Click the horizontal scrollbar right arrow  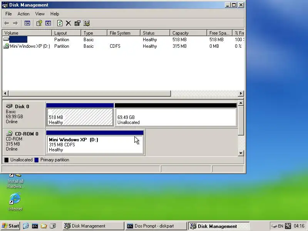coord(241,93)
